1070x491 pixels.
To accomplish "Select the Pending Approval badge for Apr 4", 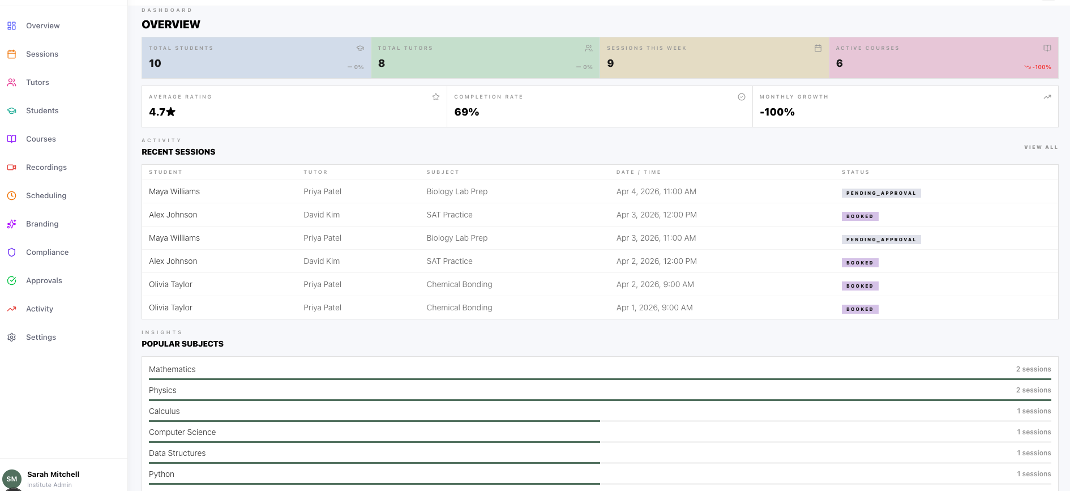I will point(881,193).
